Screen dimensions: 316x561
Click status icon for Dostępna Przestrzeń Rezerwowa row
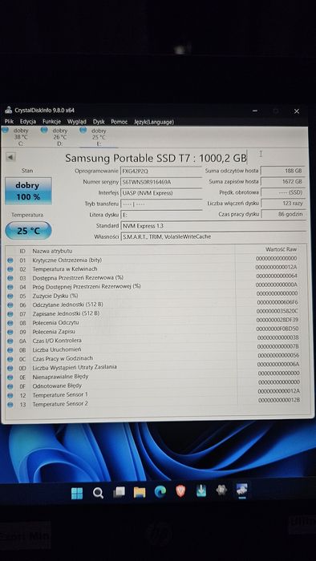pyautogui.click(x=10, y=278)
